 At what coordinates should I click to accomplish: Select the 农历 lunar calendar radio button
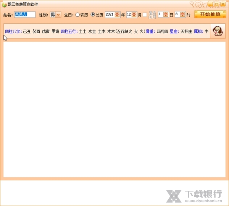77,15
